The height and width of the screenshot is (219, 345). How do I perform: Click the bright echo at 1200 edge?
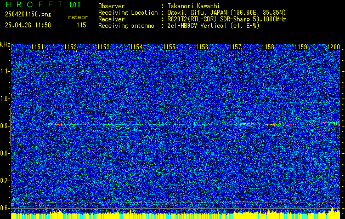point(332,123)
